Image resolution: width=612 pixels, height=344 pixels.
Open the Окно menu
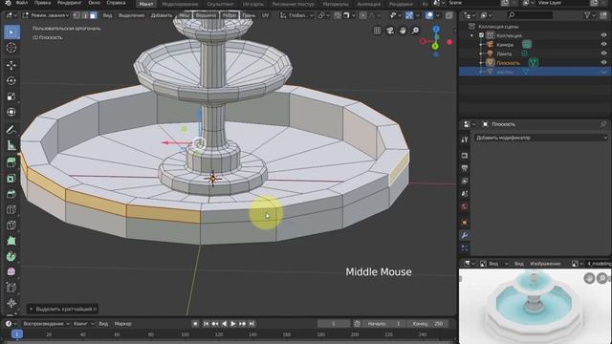tap(94, 3)
